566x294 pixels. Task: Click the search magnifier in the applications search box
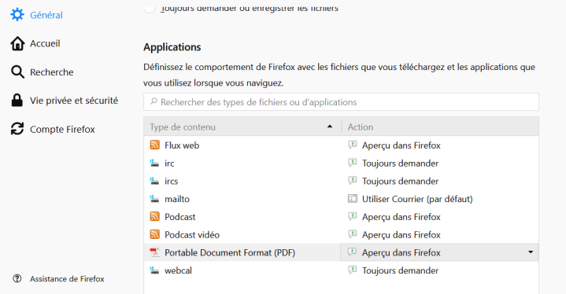154,101
